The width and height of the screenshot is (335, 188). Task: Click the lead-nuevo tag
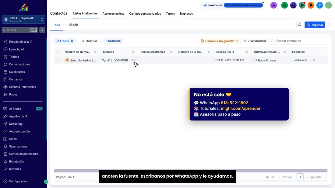tap(300, 60)
